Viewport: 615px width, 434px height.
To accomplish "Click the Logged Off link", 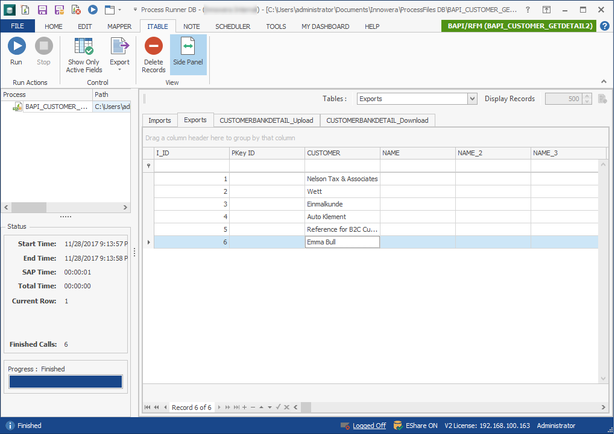I will (369, 426).
